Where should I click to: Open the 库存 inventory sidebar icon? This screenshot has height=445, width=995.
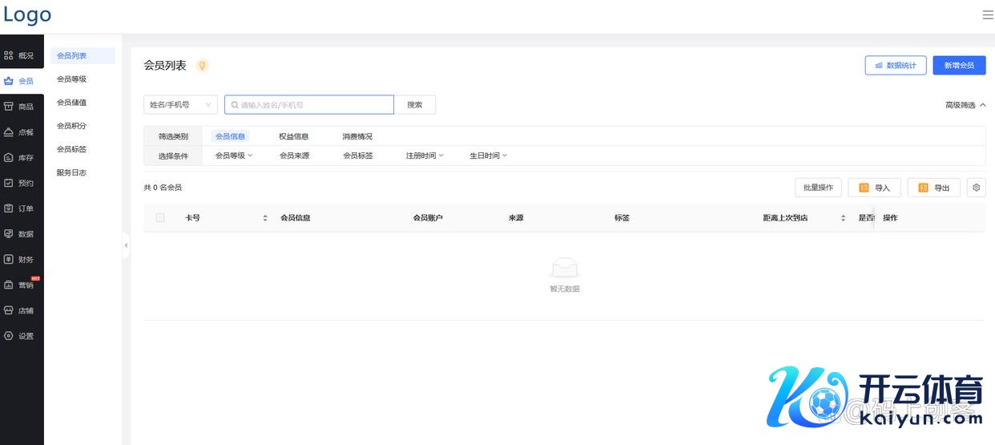click(9, 157)
